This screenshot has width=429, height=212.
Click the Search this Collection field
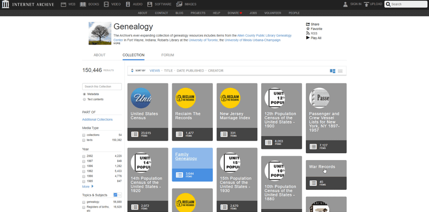(102, 87)
